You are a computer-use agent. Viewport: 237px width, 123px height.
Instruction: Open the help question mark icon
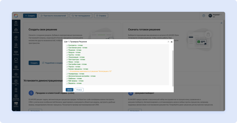coord(204,16)
